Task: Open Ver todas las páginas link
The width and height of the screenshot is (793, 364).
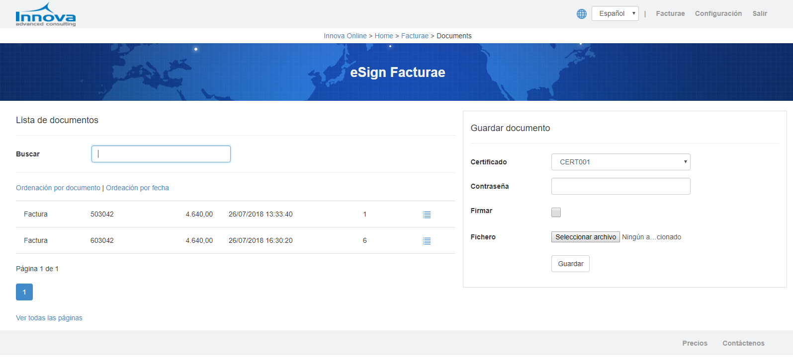Action: 49,318
